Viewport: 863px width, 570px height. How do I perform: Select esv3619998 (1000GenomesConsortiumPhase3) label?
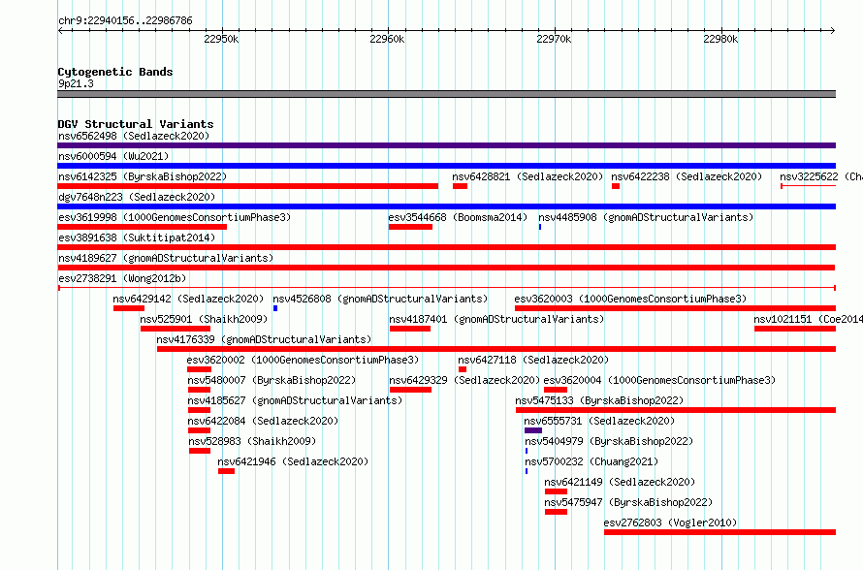point(175,217)
